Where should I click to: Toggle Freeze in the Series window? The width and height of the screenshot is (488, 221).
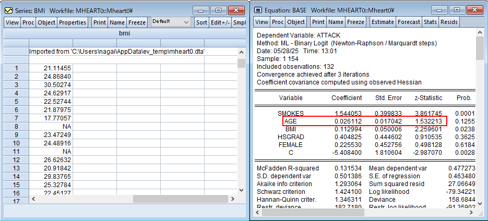(x=137, y=22)
